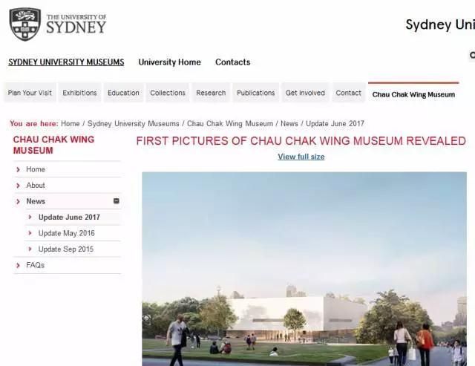Click the chevron arrow beside About
Image resolution: width=475 pixels, height=366 pixels.
(x=18, y=186)
